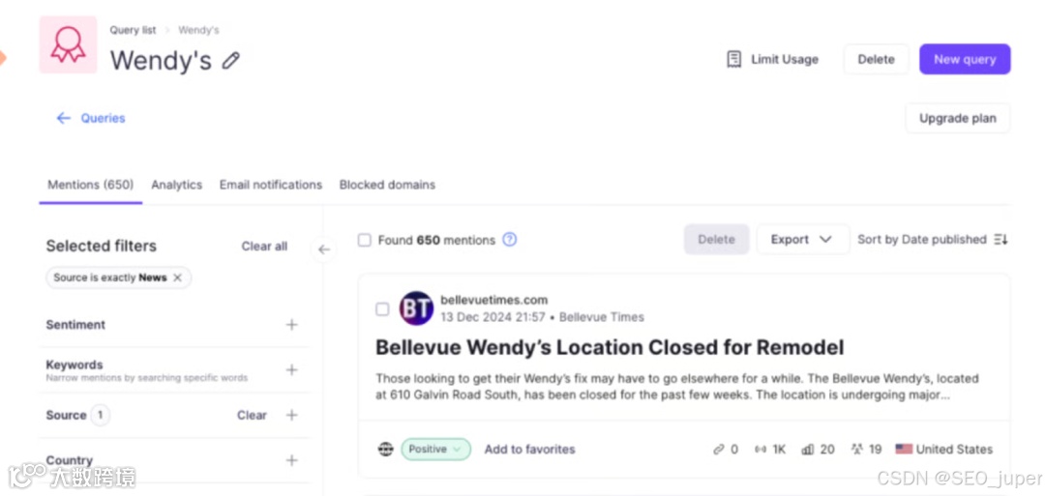Go to the Blocked domains tab
This screenshot has height=496, width=1045.
(x=387, y=185)
